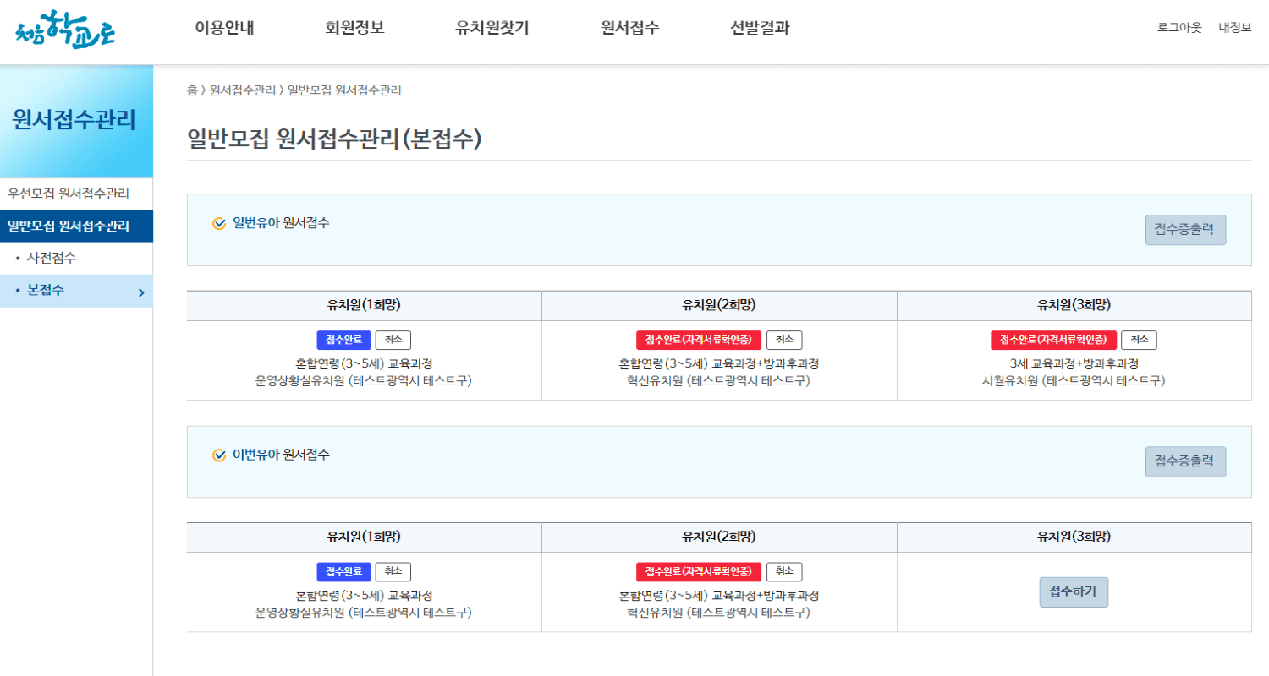Click the upper 접수증출력 button
Image resolution: width=1269 pixels, height=676 pixels.
1185,229
